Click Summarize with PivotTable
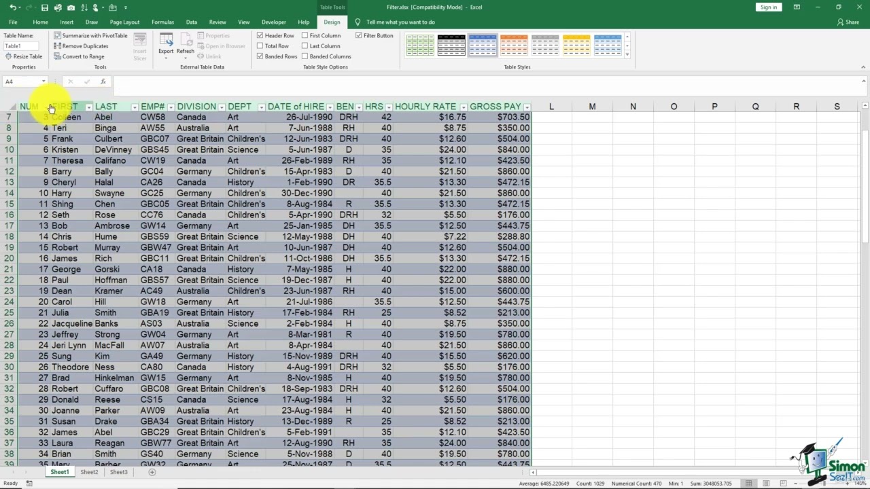This screenshot has width=870, height=489. [x=90, y=36]
